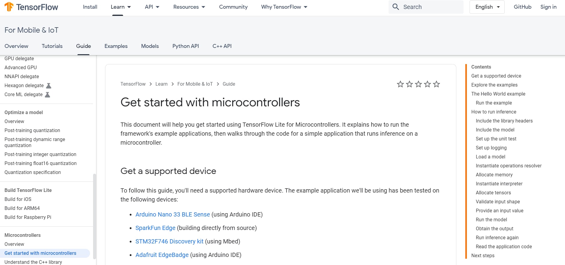The image size is (565, 265).
Task: Click For Mobile & IoT breadcrumb
Action: [x=195, y=84]
